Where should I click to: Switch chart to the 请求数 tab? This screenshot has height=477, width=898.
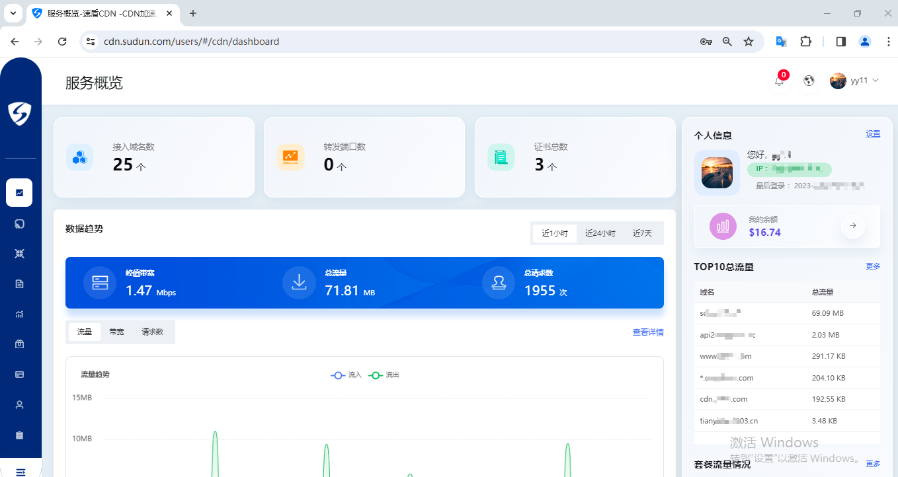[x=152, y=332]
